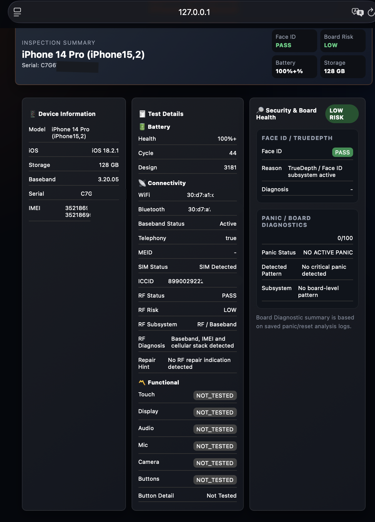375x522 pixels.
Task: Click the LOW RISK badge
Action: [x=342, y=114]
